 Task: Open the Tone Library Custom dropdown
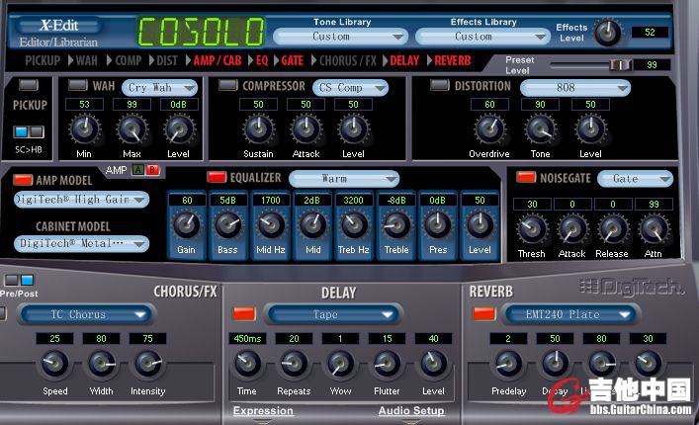click(x=340, y=37)
